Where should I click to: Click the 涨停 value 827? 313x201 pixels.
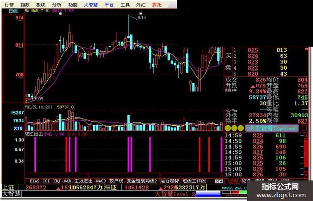pos(302,121)
